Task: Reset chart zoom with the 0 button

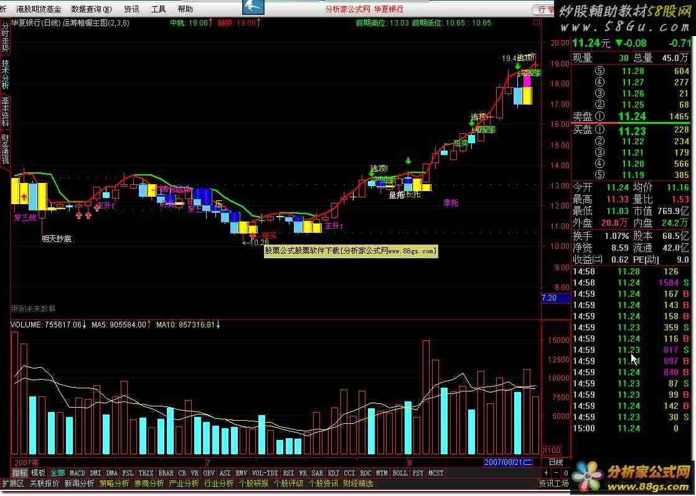Action: [565, 473]
